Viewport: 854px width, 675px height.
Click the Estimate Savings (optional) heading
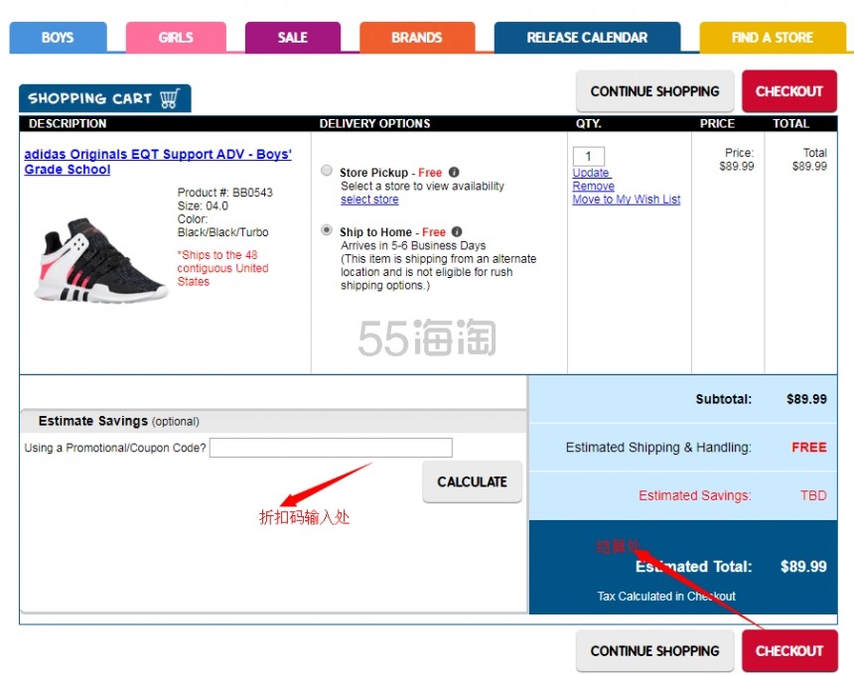(x=119, y=421)
